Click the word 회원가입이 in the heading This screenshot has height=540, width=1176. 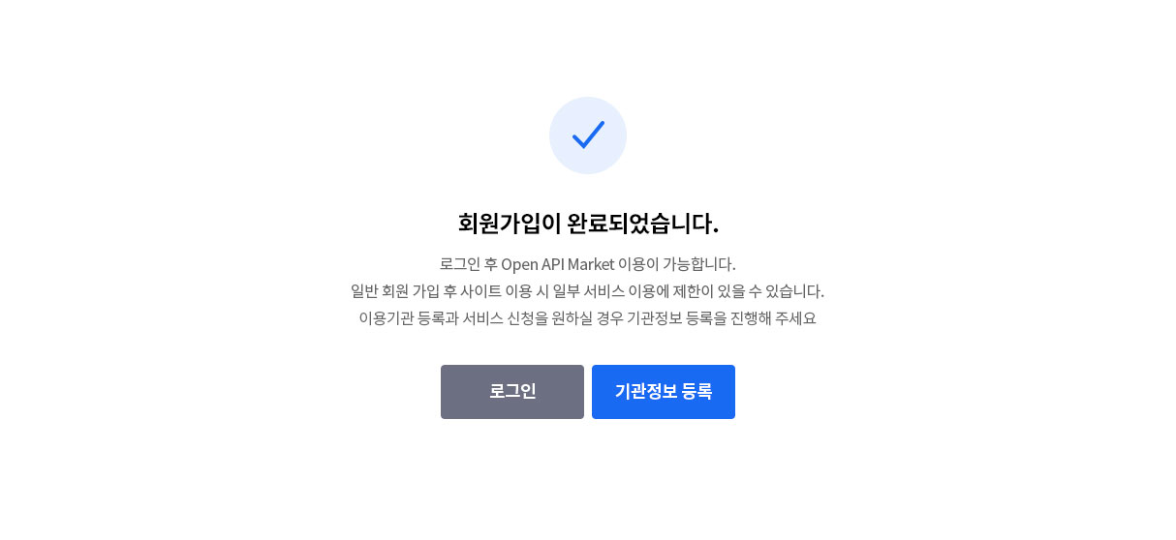coord(509,224)
